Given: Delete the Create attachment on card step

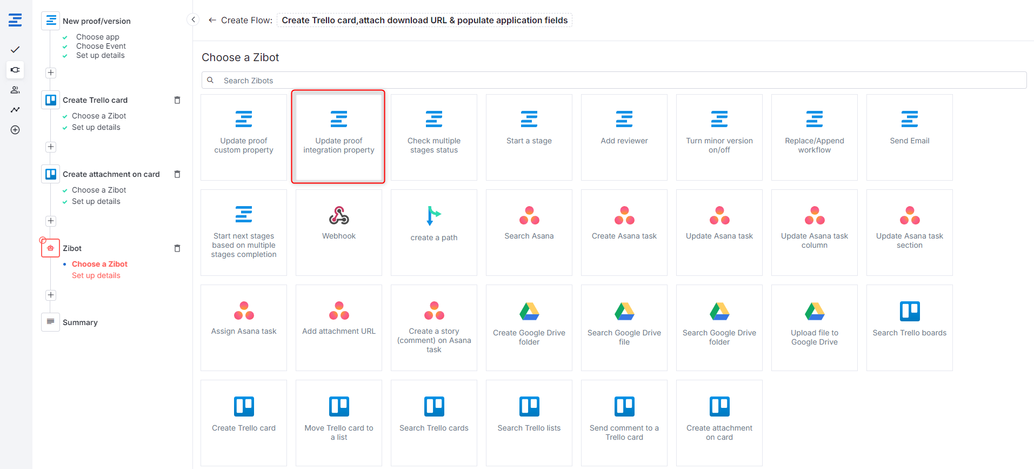Looking at the screenshot, I should (177, 174).
